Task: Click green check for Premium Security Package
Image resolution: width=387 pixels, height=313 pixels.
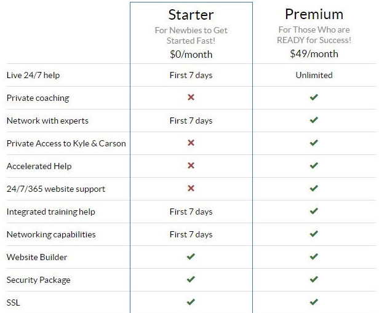Action: click(314, 280)
